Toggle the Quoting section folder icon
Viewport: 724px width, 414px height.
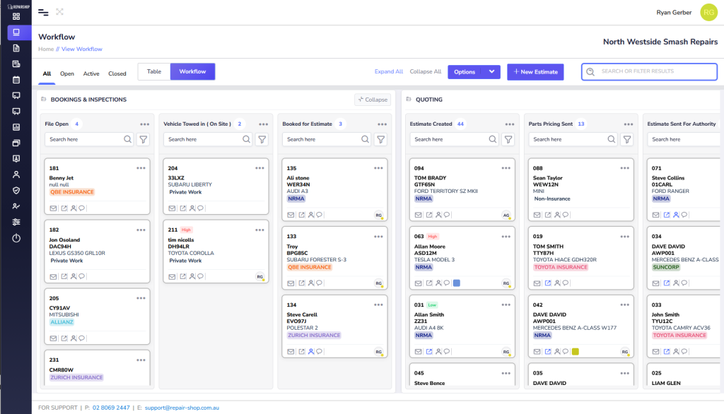[x=409, y=99]
